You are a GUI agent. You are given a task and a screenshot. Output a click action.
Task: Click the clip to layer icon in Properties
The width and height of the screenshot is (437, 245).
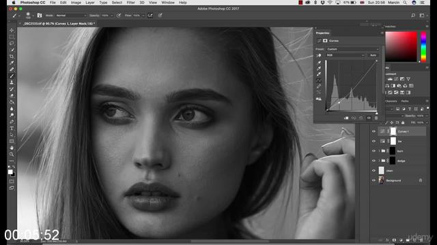click(346, 118)
